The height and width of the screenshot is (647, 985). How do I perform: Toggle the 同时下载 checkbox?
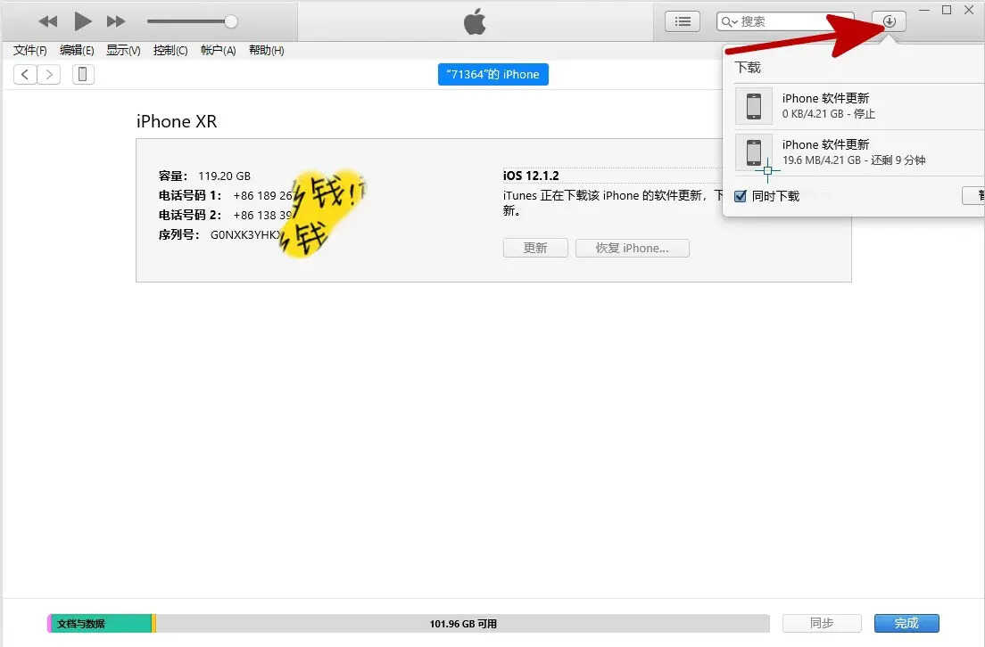(741, 196)
